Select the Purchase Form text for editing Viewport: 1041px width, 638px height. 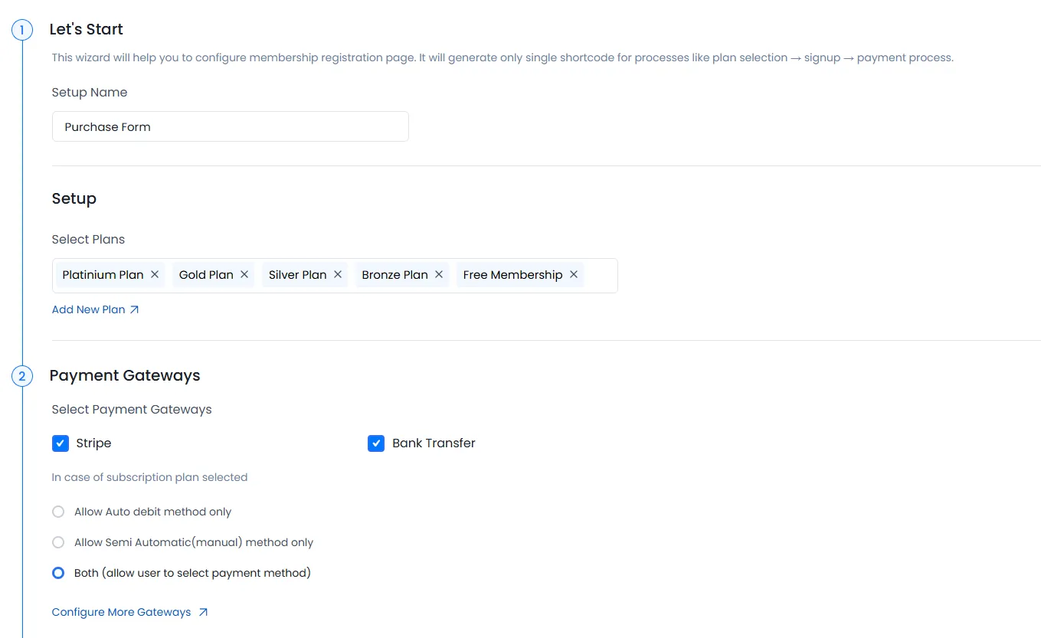[x=107, y=126]
